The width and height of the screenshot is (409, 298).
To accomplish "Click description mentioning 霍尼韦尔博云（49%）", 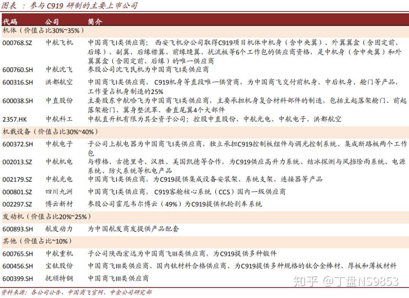I will (x=175, y=204).
